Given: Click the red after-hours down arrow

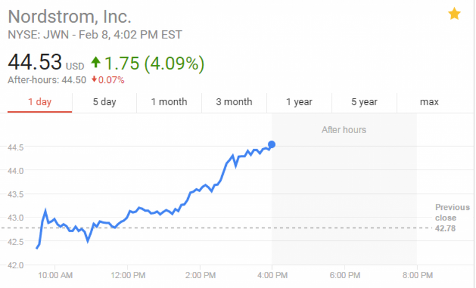Looking at the screenshot, I should pyautogui.click(x=94, y=80).
